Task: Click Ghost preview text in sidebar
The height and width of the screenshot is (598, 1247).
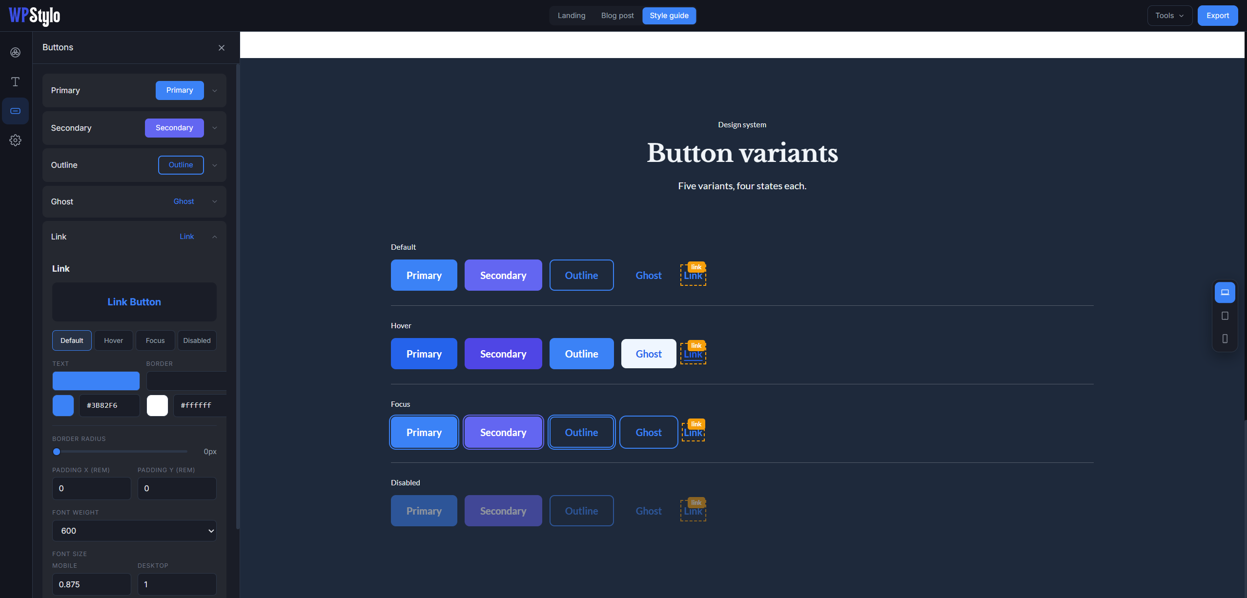Action: 184,201
